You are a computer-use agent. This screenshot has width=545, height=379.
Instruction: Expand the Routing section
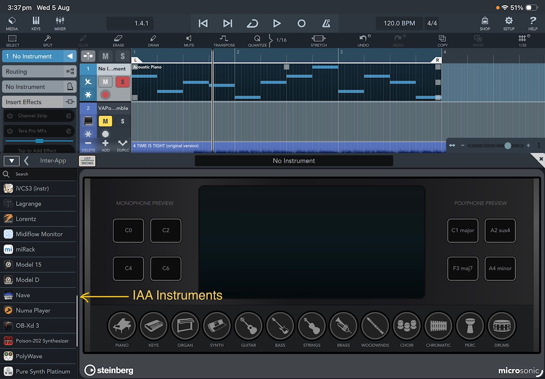click(39, 72)
